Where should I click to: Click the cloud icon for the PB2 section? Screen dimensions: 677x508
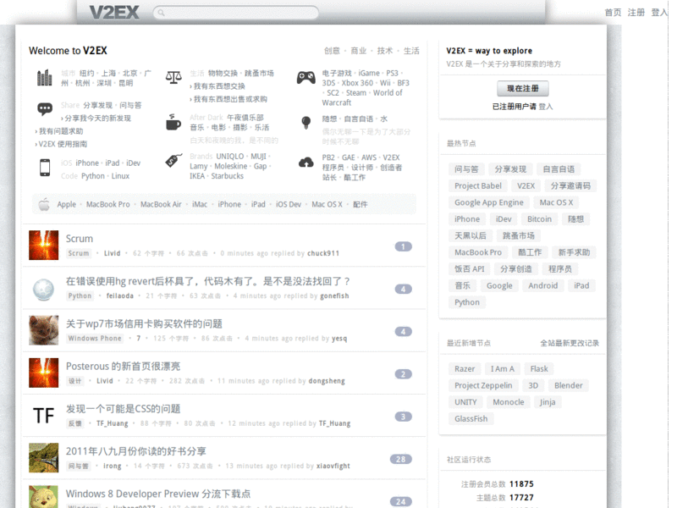click(305, 163)
